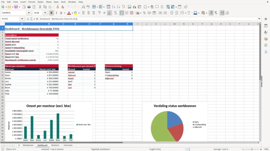This screenshot has width=270, height=151.
Task: Click the Merge and Center Cells icon
Action: point(122,13)
